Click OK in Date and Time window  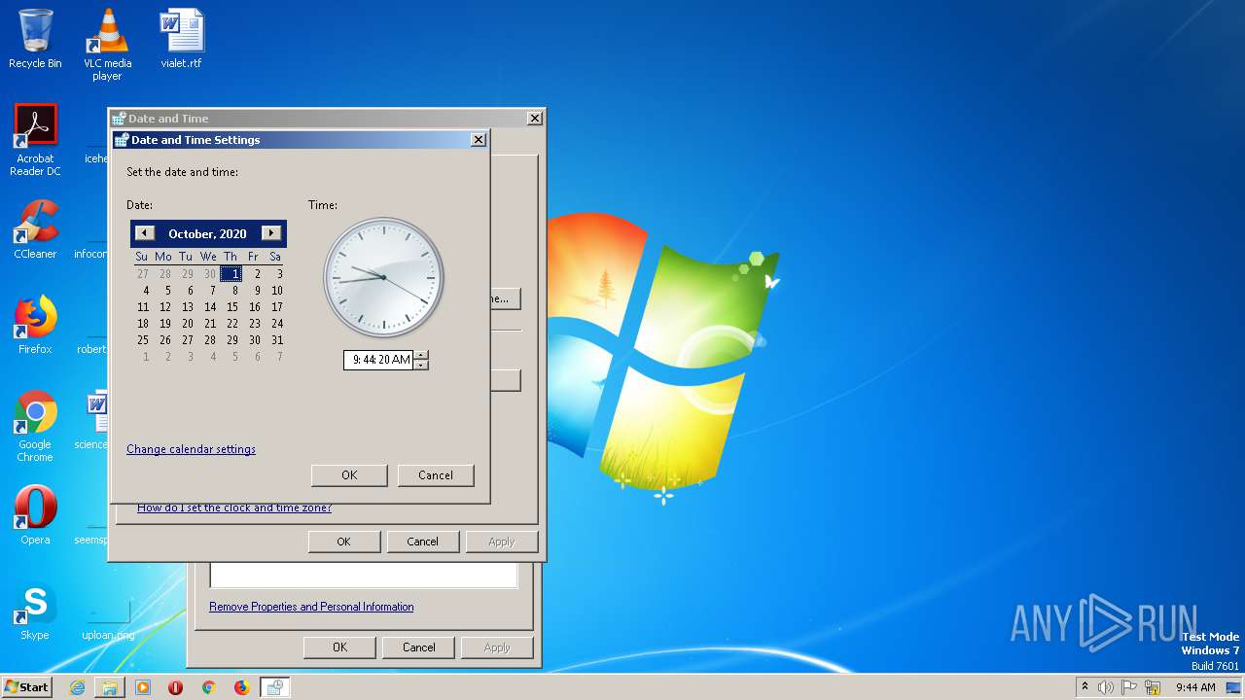tap(343, 542)
